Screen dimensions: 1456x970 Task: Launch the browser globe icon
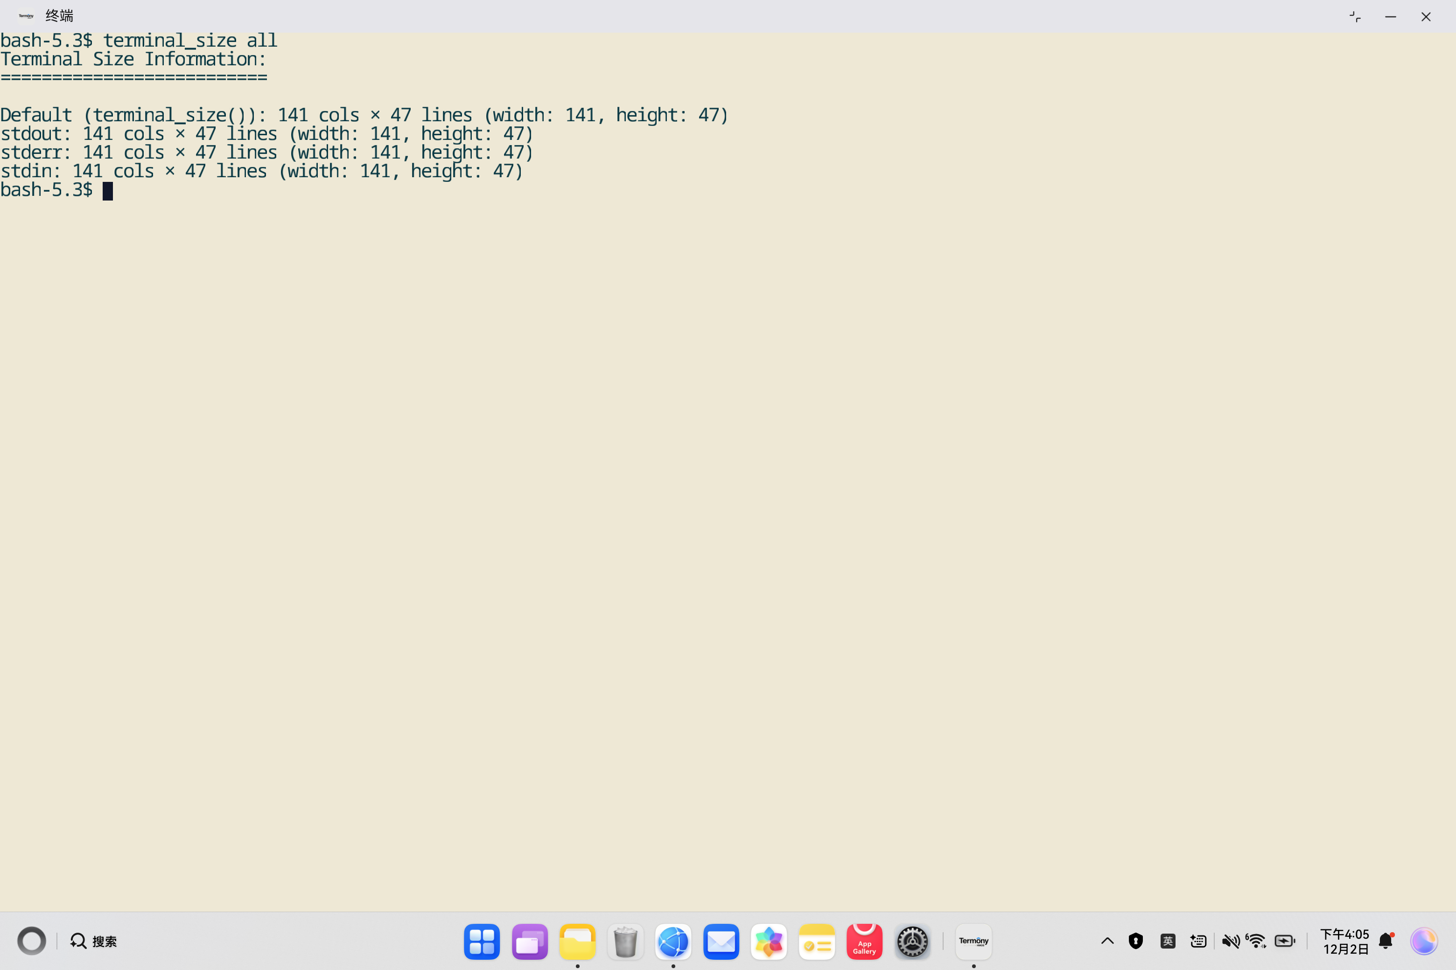tap(673, 941)
